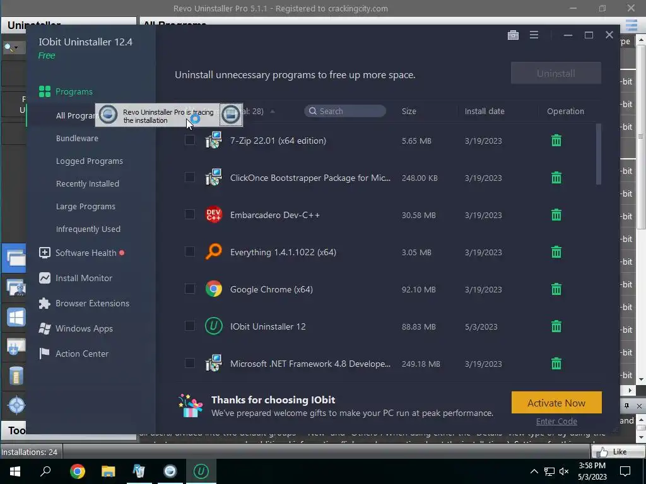Open File Explorer from the taskbar
The height and width of the screenshot is (484, 646).
click(x=108, y=471)
